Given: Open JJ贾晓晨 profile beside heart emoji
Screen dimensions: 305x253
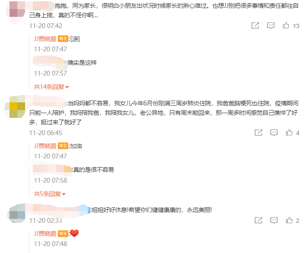Looking at the screenshot, I should click(45, 234).
